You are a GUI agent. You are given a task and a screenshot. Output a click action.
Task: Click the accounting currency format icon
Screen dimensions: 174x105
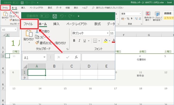point(123,19)
